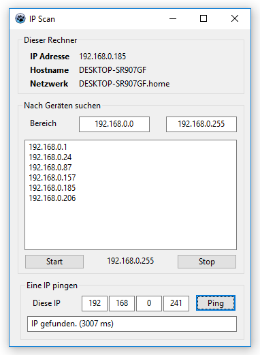Click the 'IP Adresse' label
260x355 pixels.
coord(50,57)
